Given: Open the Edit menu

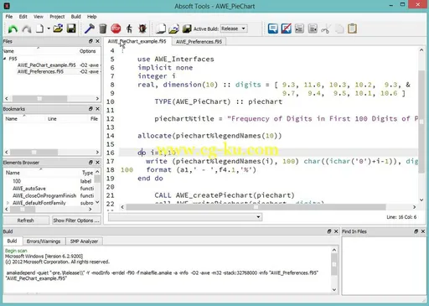Looking at the screenshot, I should click(23, 17).
